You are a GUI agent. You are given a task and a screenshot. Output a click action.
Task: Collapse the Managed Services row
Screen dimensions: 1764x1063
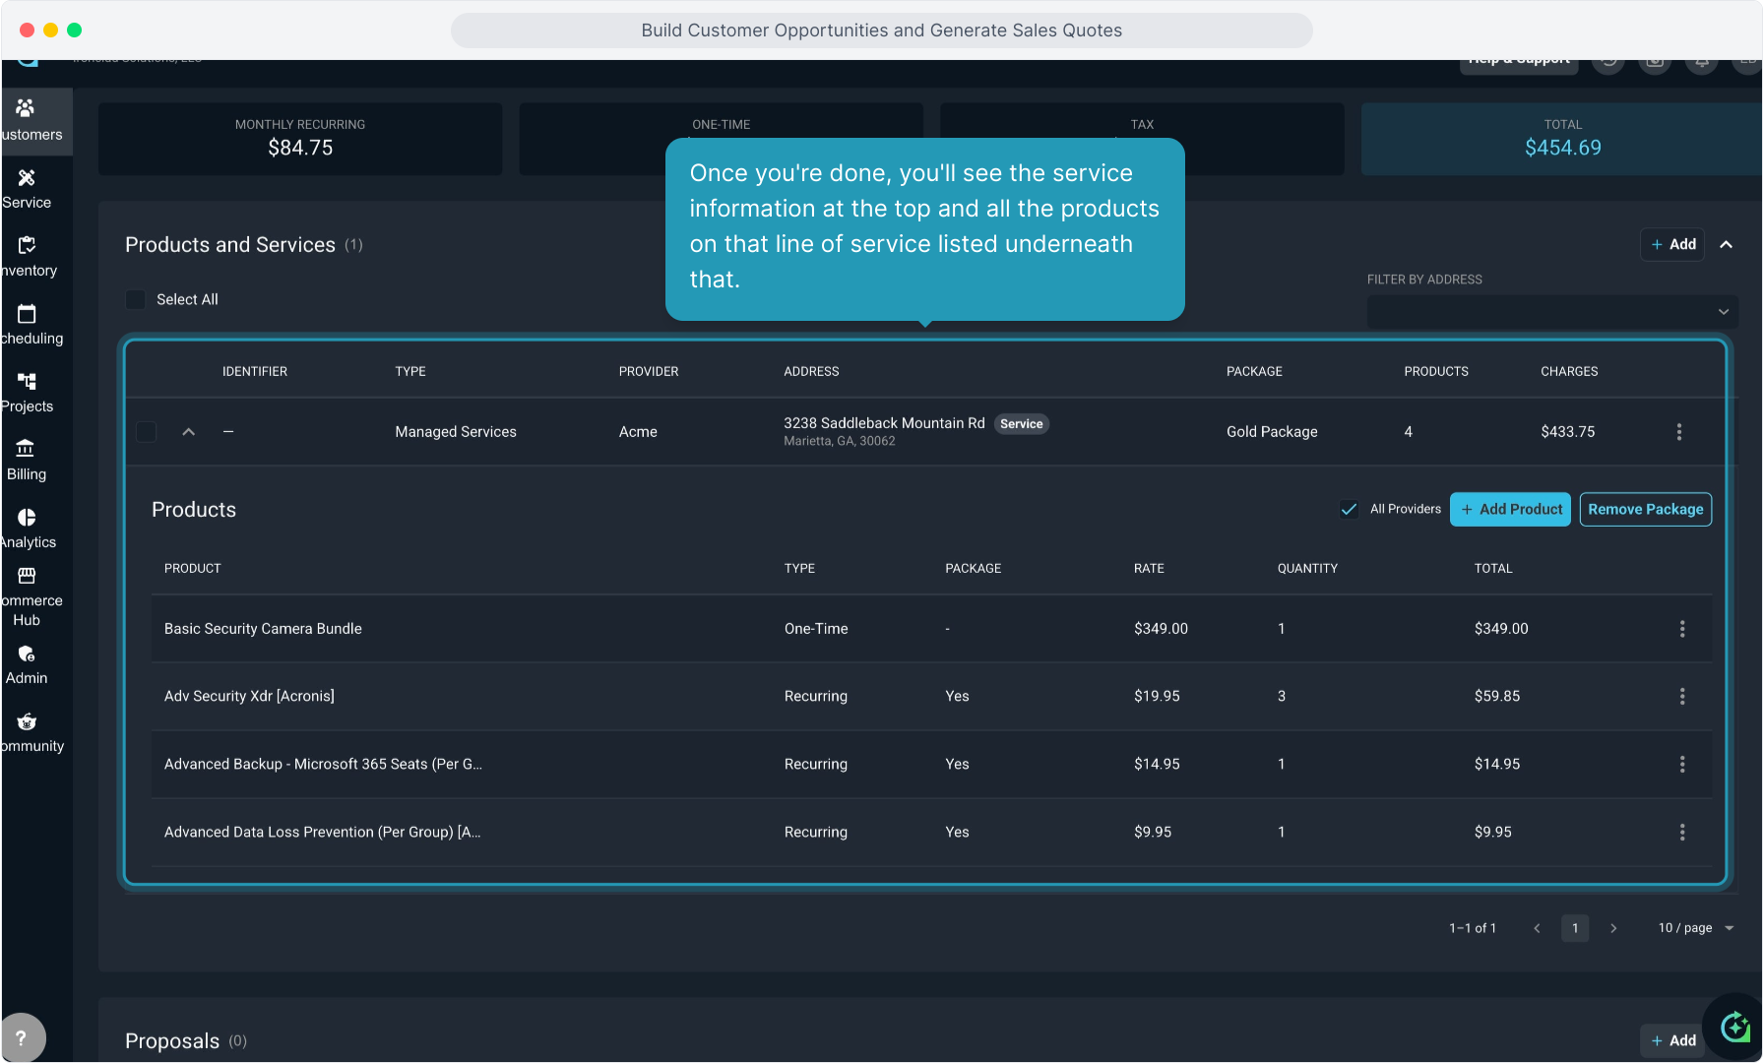pyautogui.click(x=189, y=432)
